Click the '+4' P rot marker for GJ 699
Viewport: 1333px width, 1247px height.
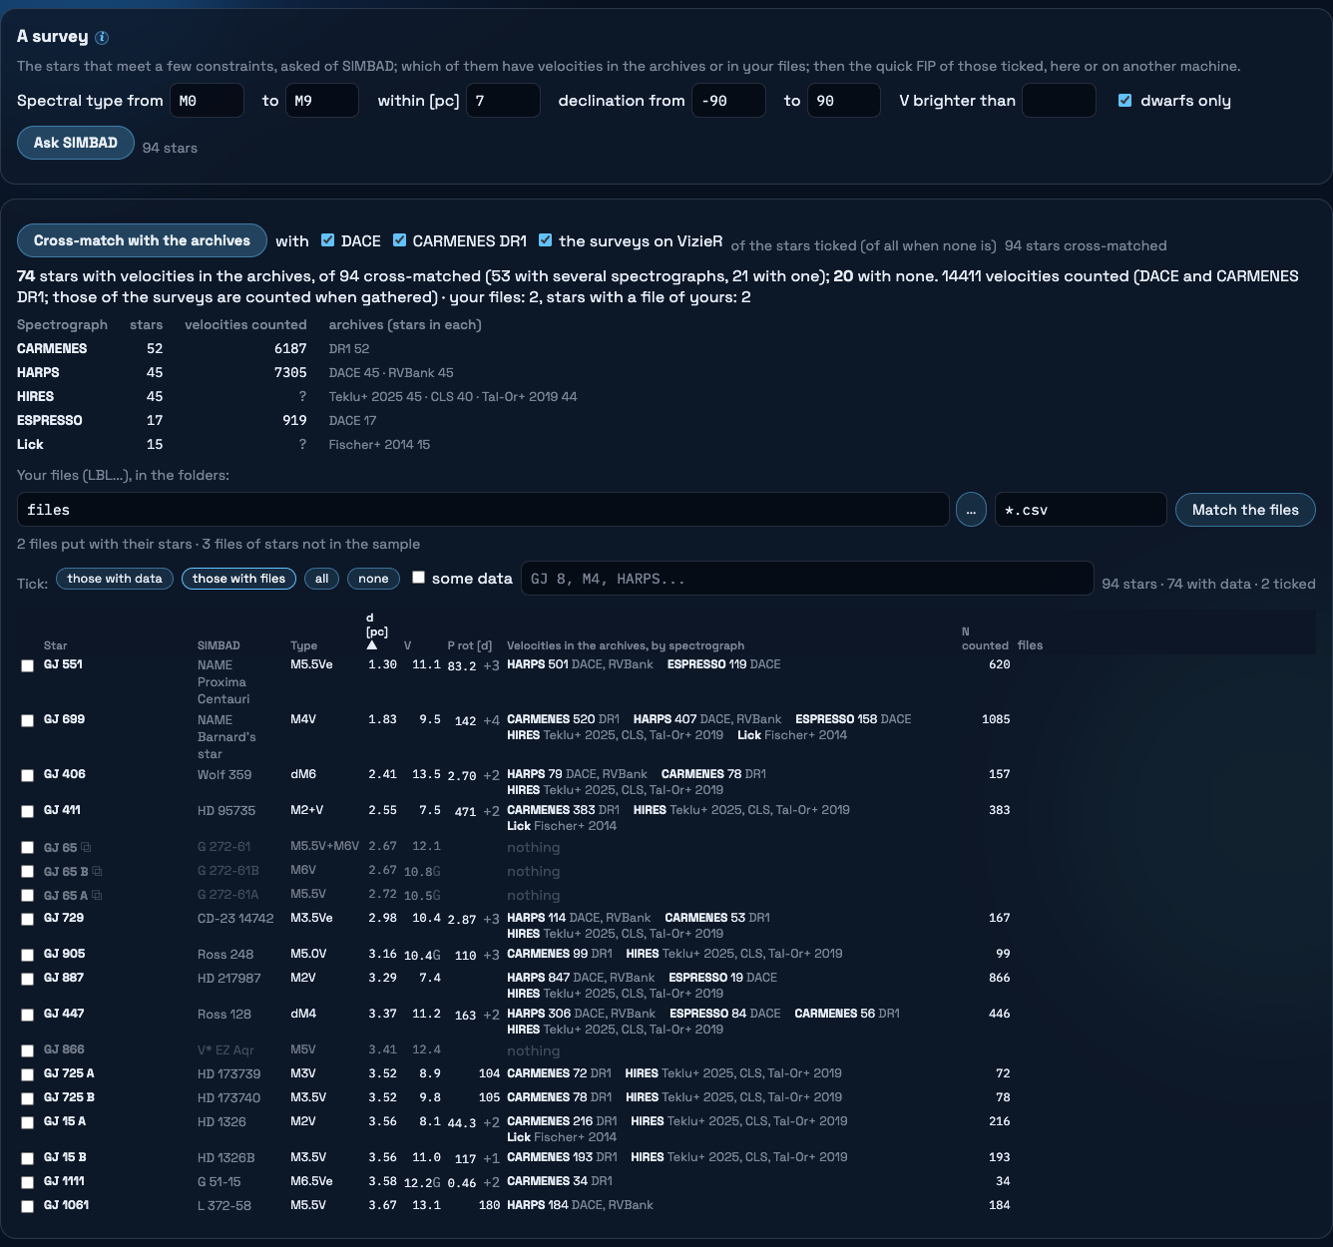click(x=492, y=720)
